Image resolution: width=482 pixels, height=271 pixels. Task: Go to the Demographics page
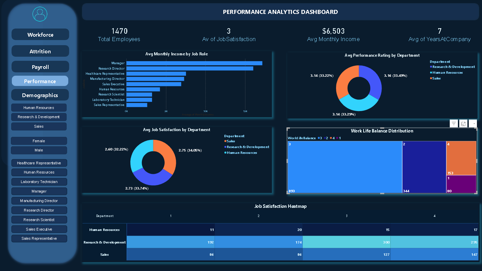40,95
